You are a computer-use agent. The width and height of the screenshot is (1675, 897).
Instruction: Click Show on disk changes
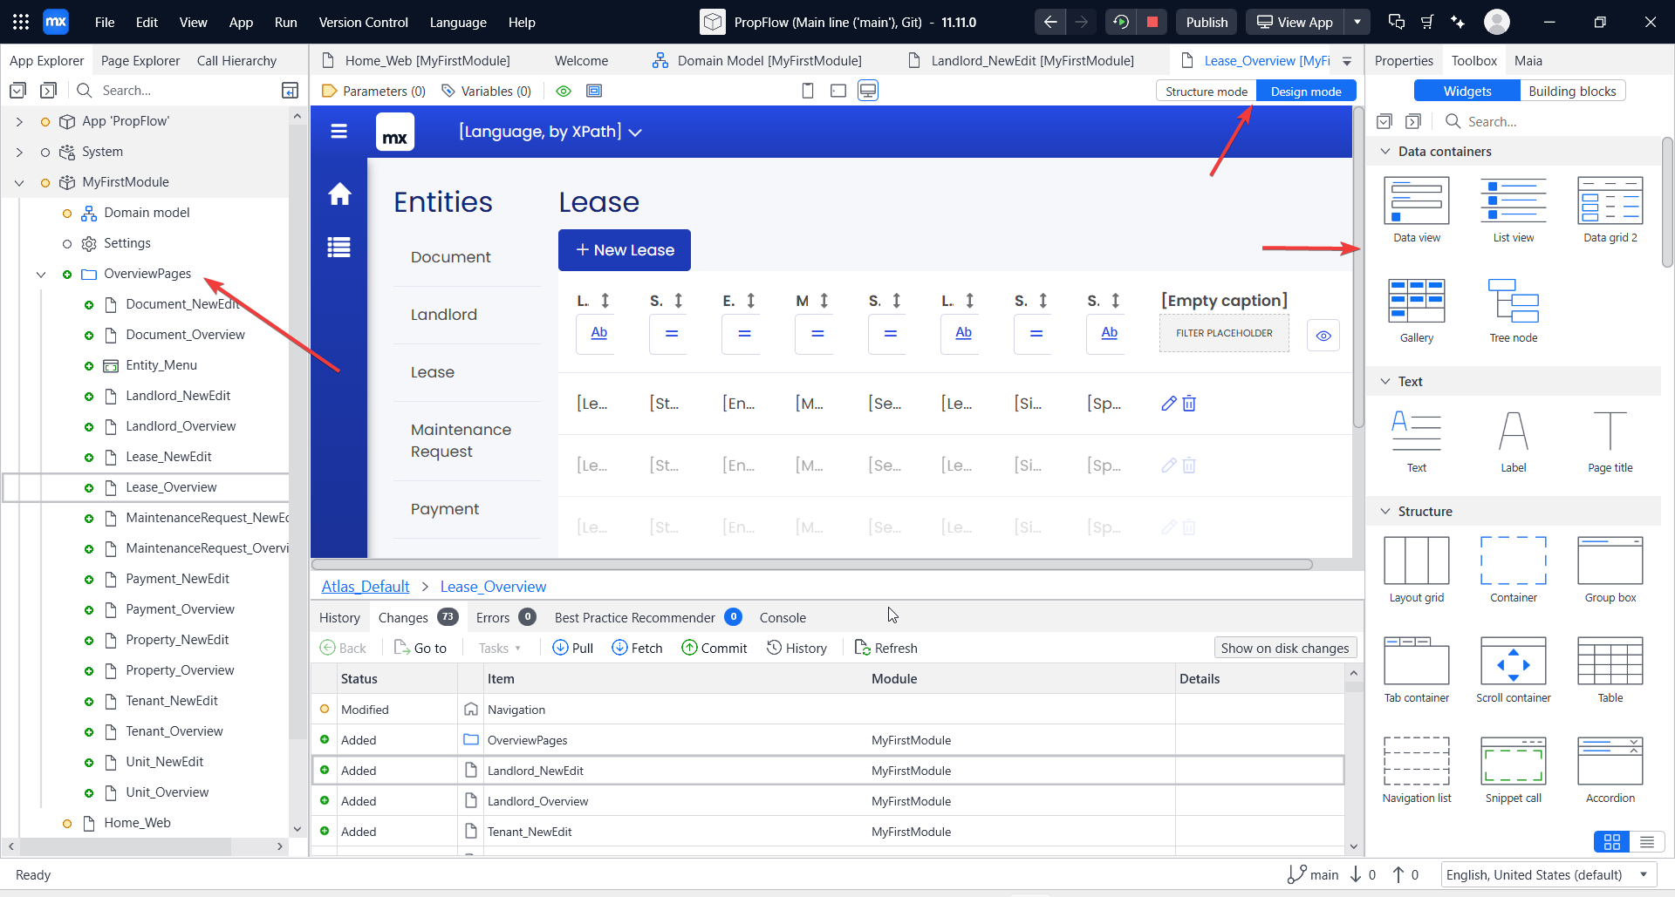click(x=1285, y=648)
